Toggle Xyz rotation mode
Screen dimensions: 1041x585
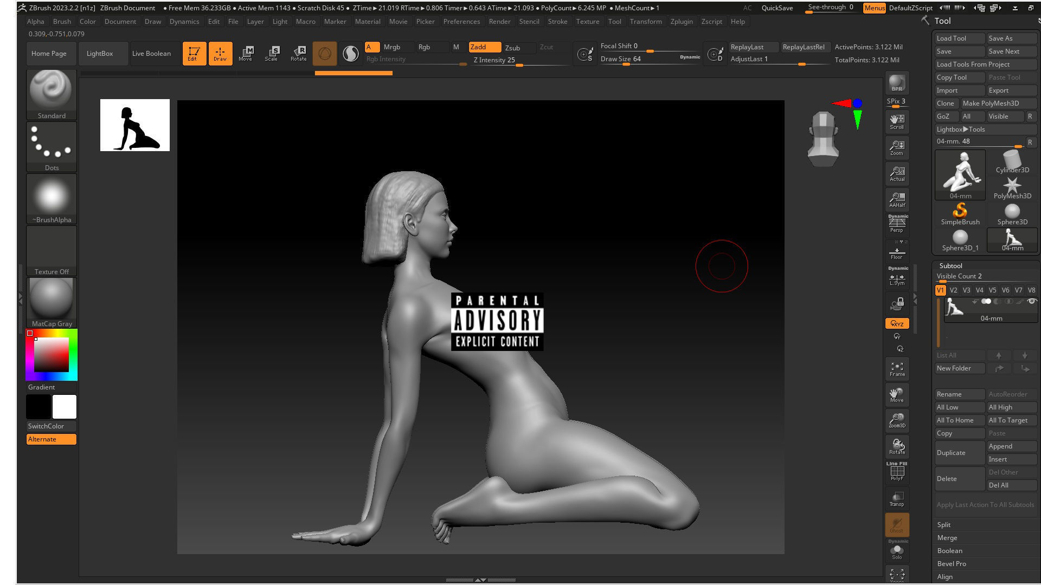897,323
